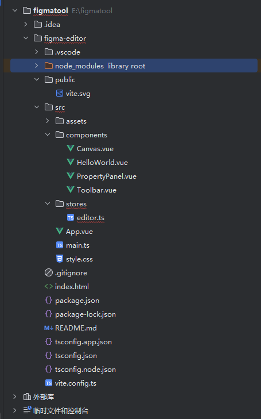This screenshot has width=261, height=419.
Task: Select the Toolbar.vue file
Action: pos(96,190)
